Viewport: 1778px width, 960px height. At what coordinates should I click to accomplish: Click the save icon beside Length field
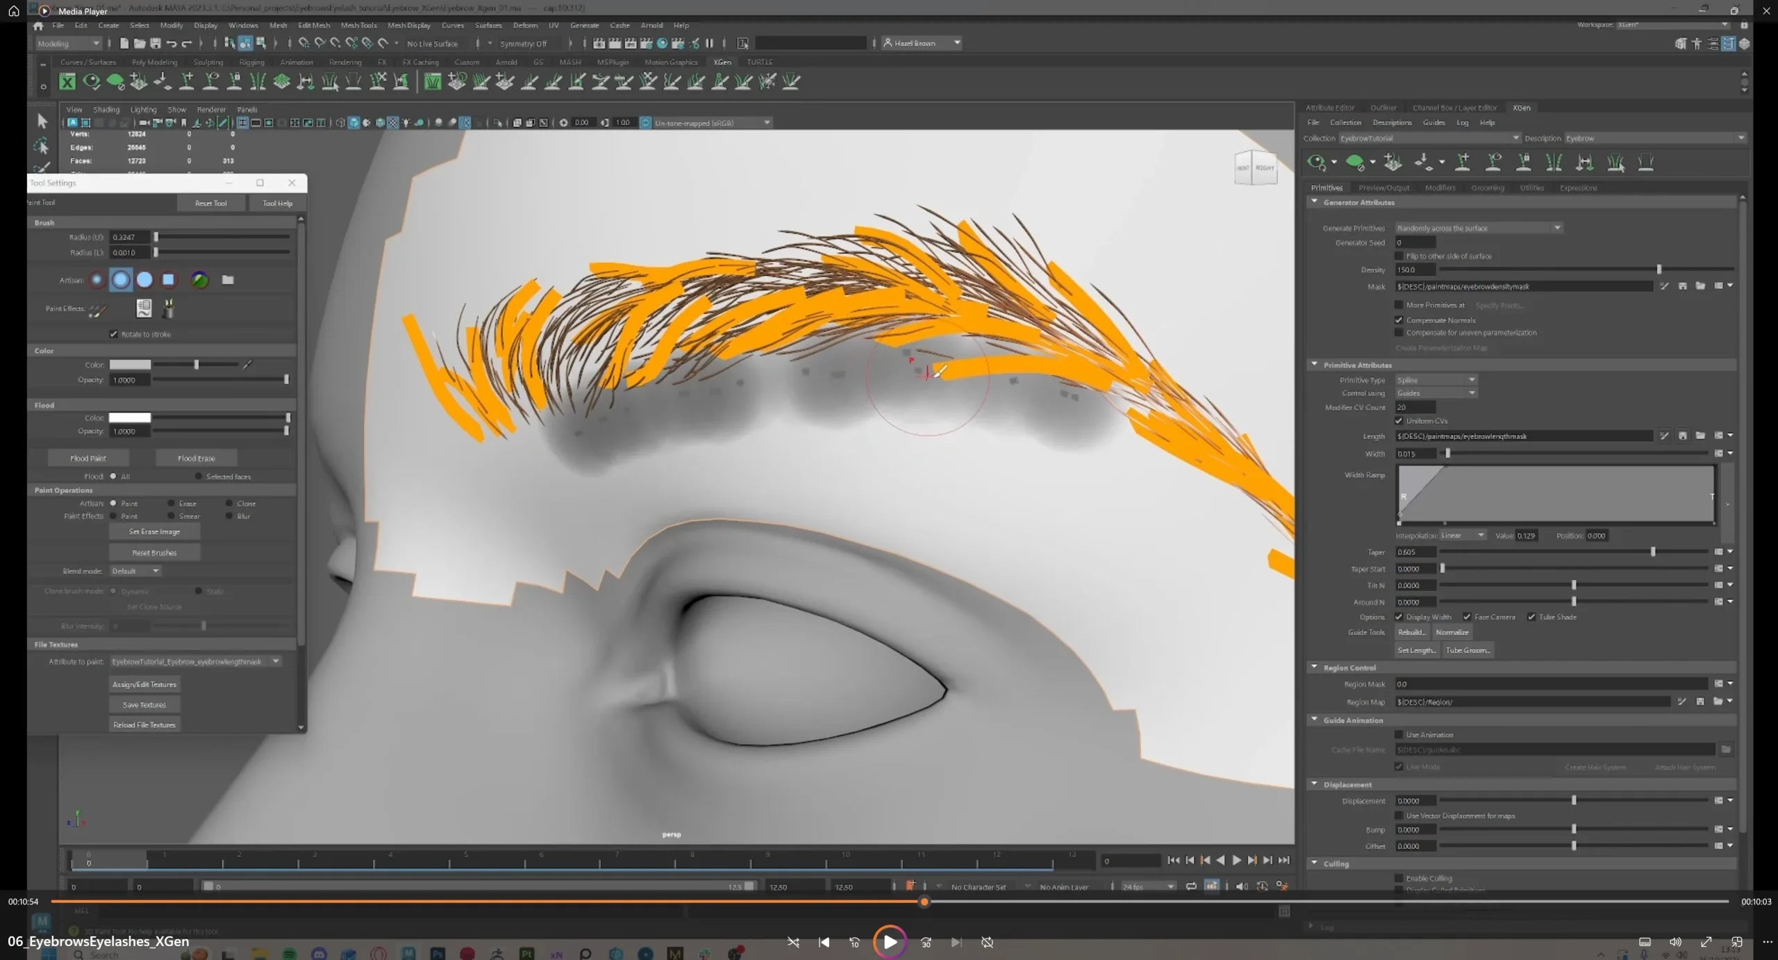click(1683, 436)
